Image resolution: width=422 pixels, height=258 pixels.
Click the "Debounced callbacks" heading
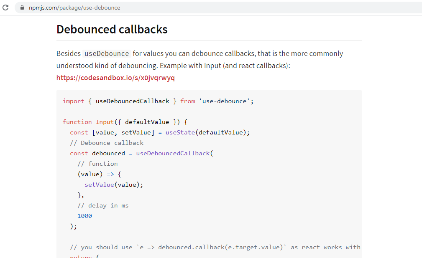point(112,29)
